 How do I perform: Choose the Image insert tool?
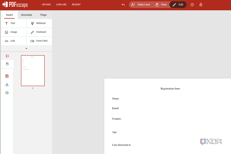pyautogui.click(x=13, y=32)
